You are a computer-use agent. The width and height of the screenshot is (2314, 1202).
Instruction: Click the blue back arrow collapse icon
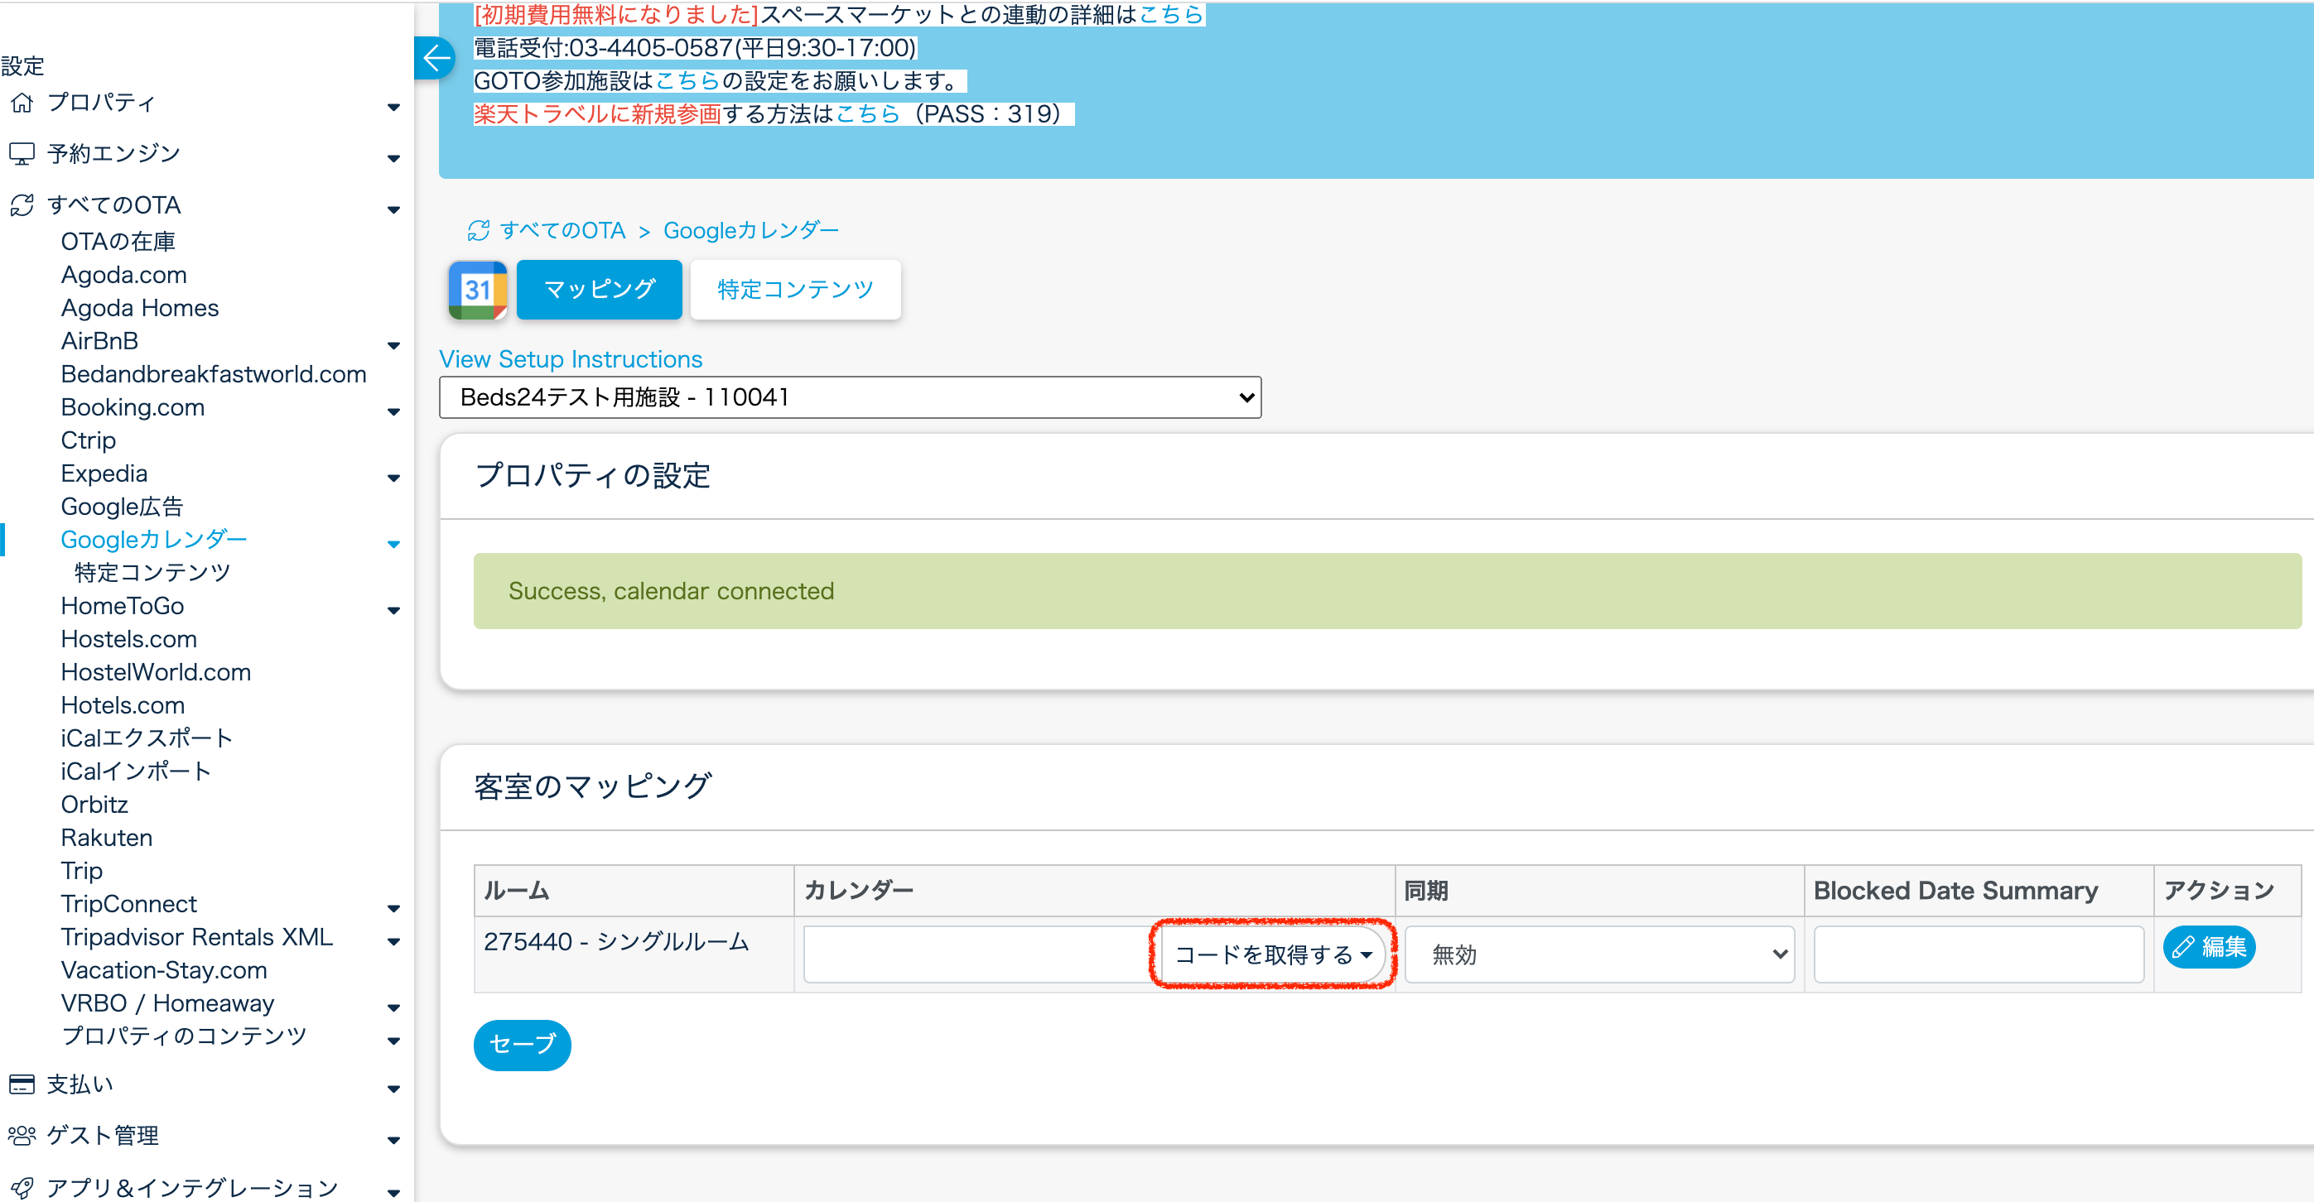(436, 60)
